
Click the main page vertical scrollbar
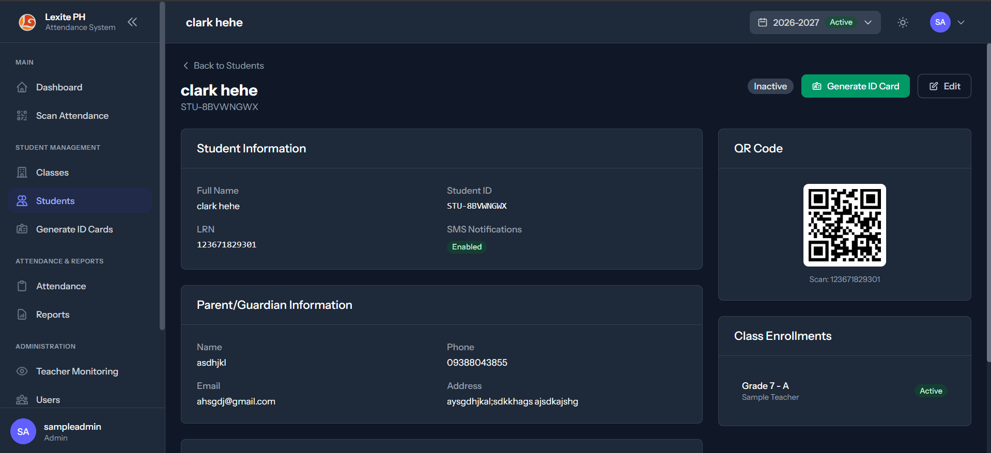(x=988, y=202)
